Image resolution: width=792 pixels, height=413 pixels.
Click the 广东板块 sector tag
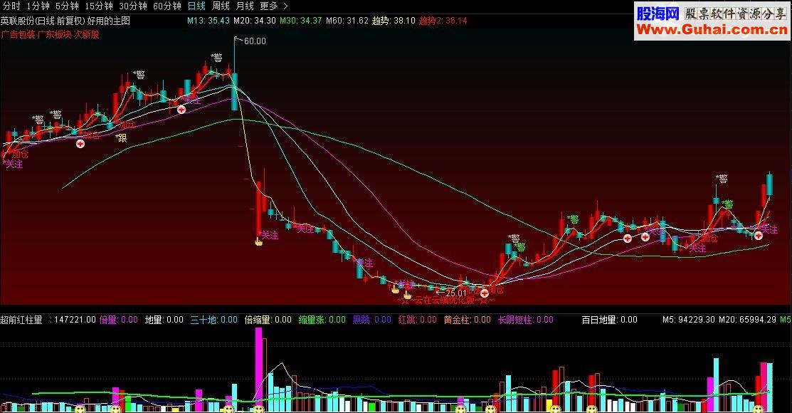coord(55,34)
